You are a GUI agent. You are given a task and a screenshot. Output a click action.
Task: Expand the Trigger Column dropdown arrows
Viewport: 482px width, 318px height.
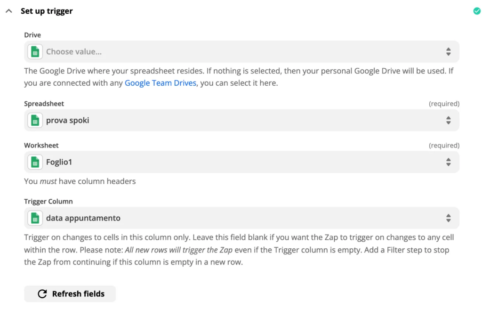pyautogui.click(x=448, y=218)
